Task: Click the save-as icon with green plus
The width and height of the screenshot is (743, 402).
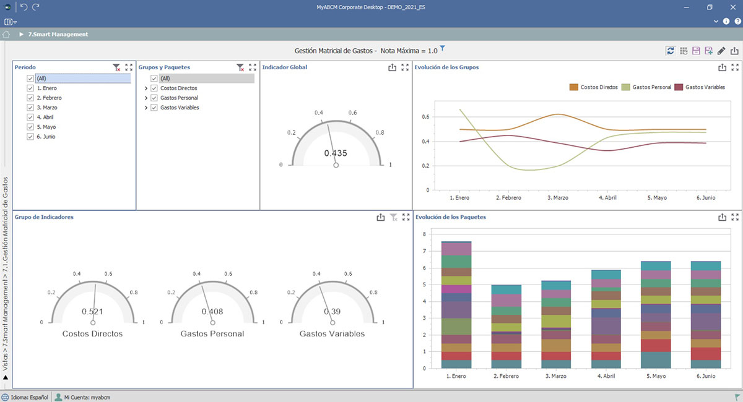Action: (x=708, y=51)
